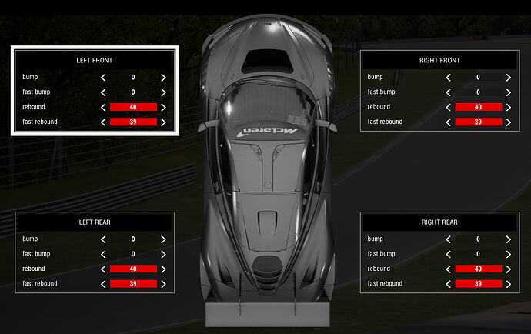Click Right Rear fast rebound bar showing 39
Viewport: 531px width, 334px height.
[479, 284]
